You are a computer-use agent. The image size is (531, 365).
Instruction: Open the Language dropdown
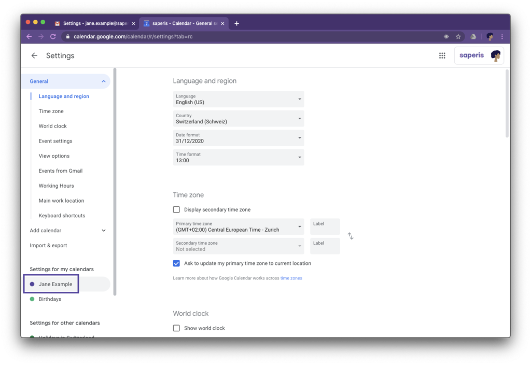pos(239,99)
